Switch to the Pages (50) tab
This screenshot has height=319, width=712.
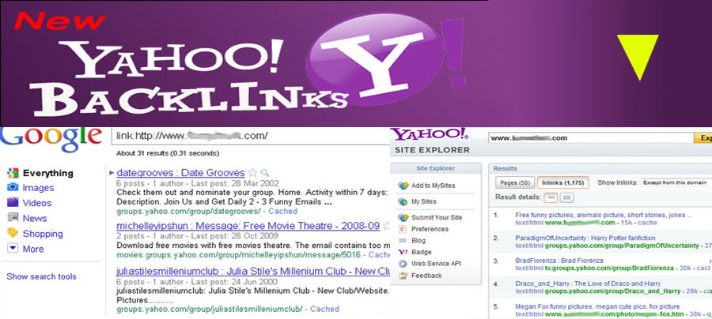pos(515,182)
